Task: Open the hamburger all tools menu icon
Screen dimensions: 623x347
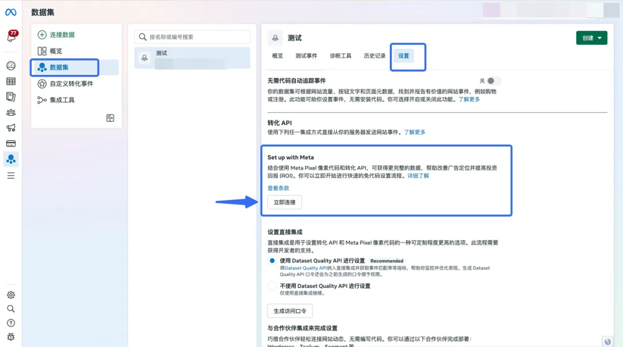Action: click(x=11, y=175)
